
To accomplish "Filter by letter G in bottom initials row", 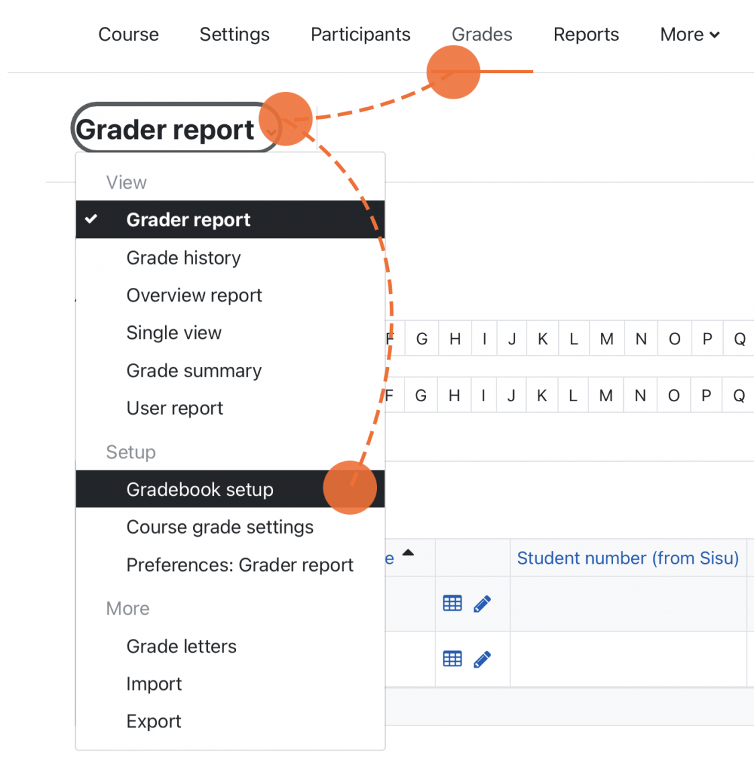I will [421, 395].
